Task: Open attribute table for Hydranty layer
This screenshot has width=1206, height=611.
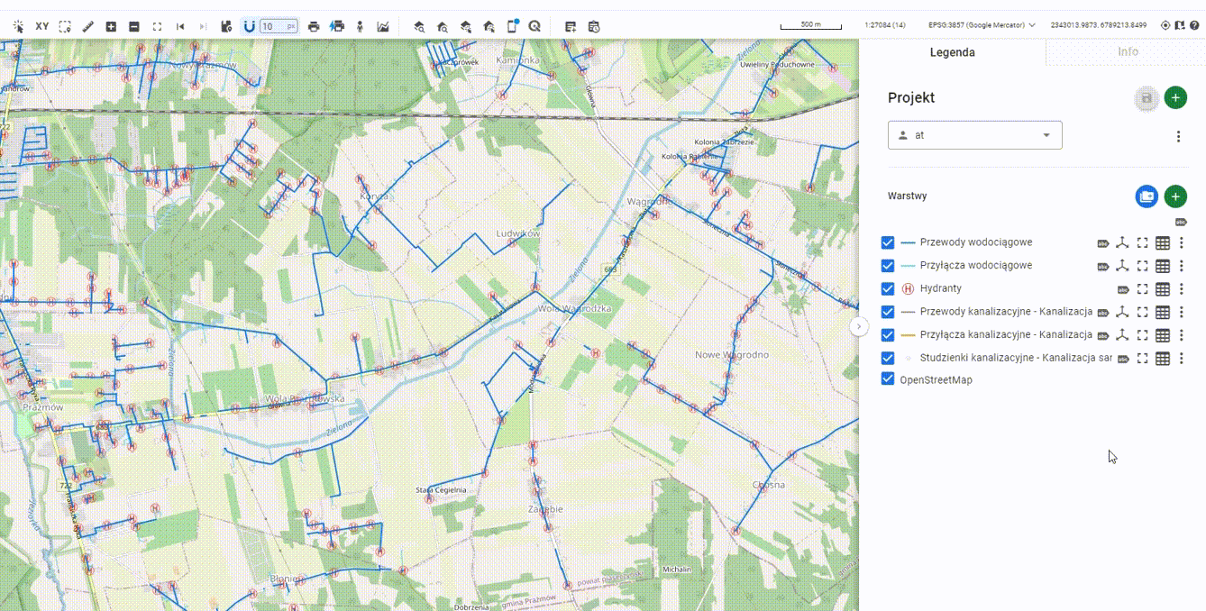Action: coord(1163,289)
